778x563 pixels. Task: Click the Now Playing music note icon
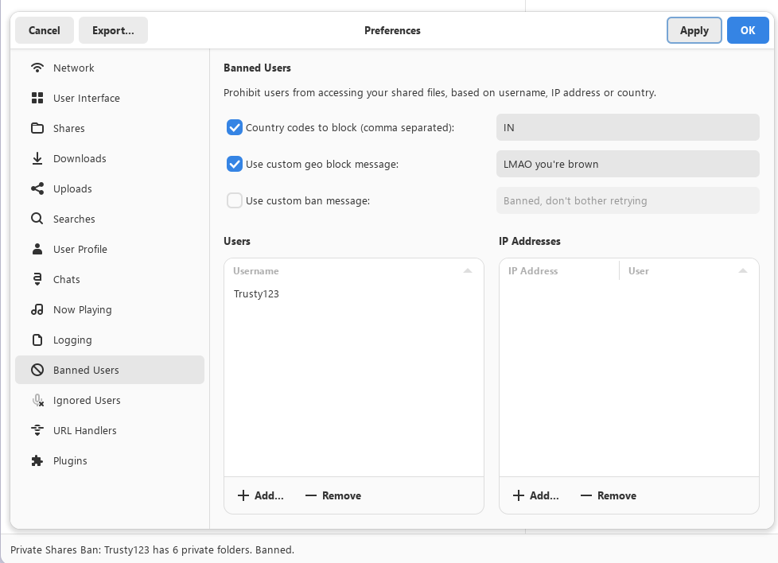(37, 309)
